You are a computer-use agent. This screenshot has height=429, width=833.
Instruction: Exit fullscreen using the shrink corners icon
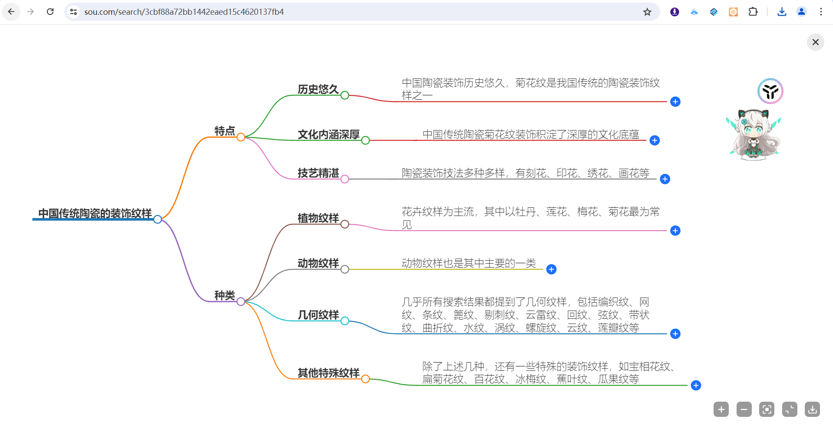click(x=790, y=409)
